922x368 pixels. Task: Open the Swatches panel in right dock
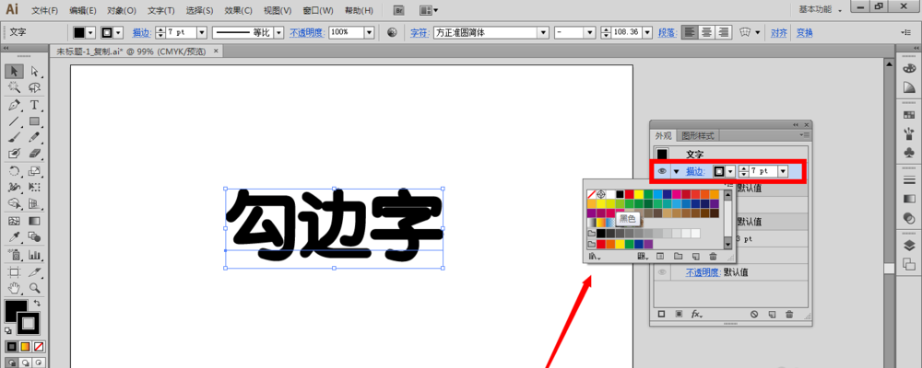click(x=908, y=115)
